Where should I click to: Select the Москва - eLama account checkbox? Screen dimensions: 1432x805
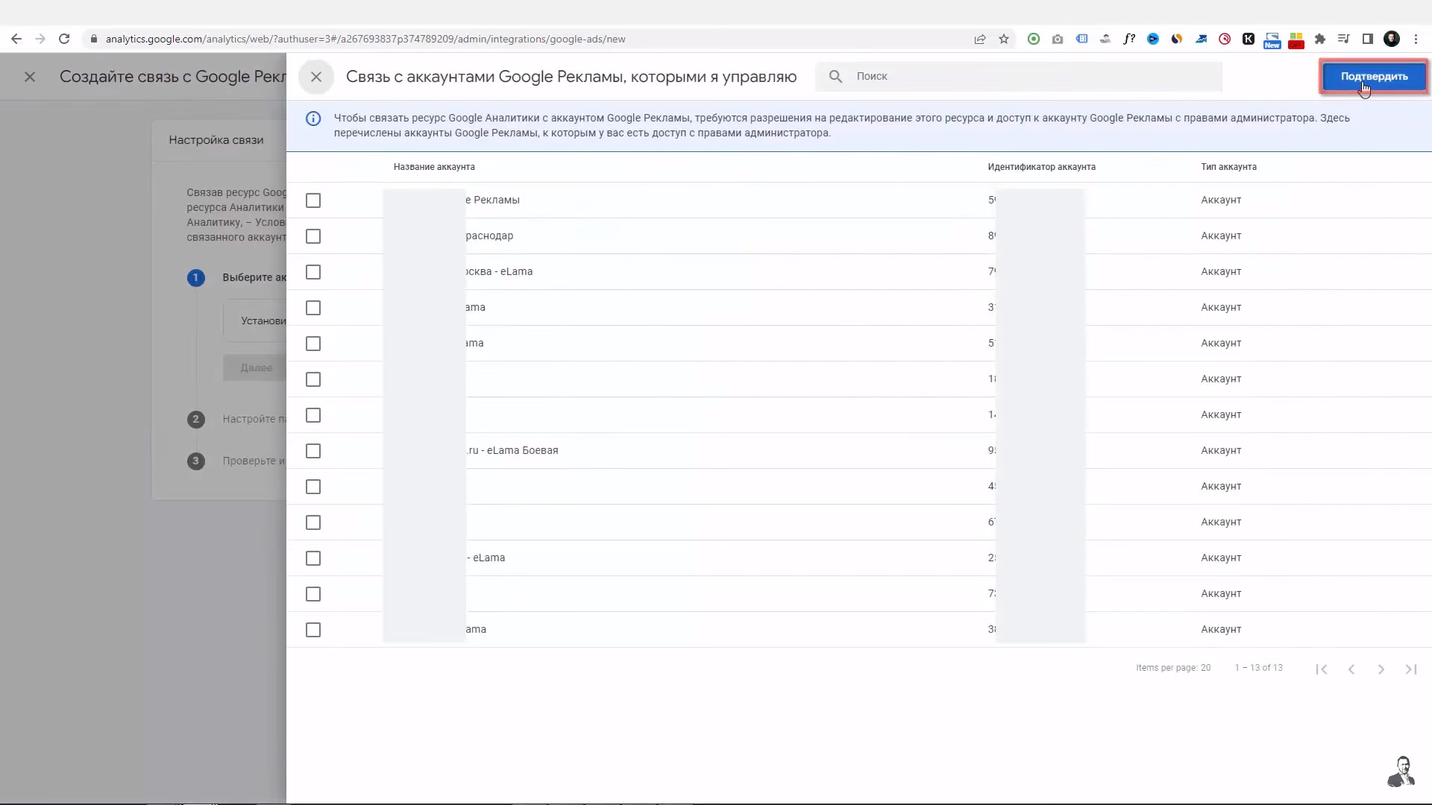[313, 272]
